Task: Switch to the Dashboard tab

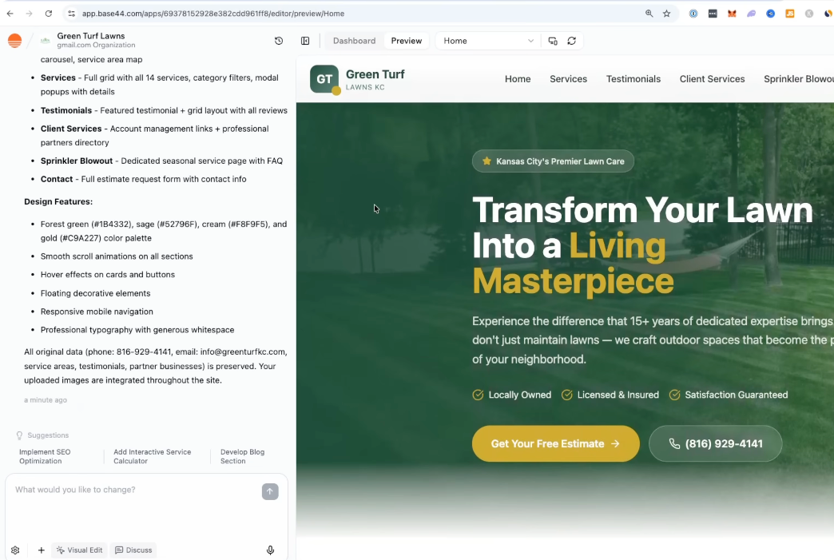Action: 354,40
